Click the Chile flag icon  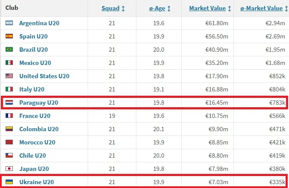(9, 156)
